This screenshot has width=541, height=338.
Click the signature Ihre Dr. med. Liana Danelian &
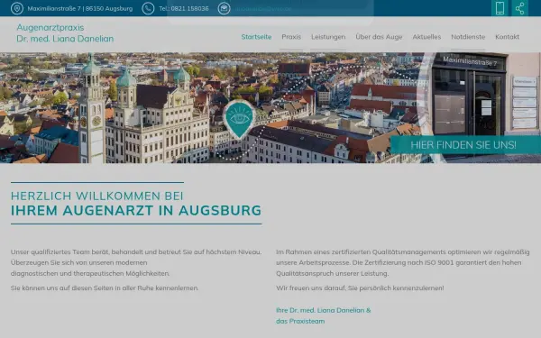[x=324, y=310]
